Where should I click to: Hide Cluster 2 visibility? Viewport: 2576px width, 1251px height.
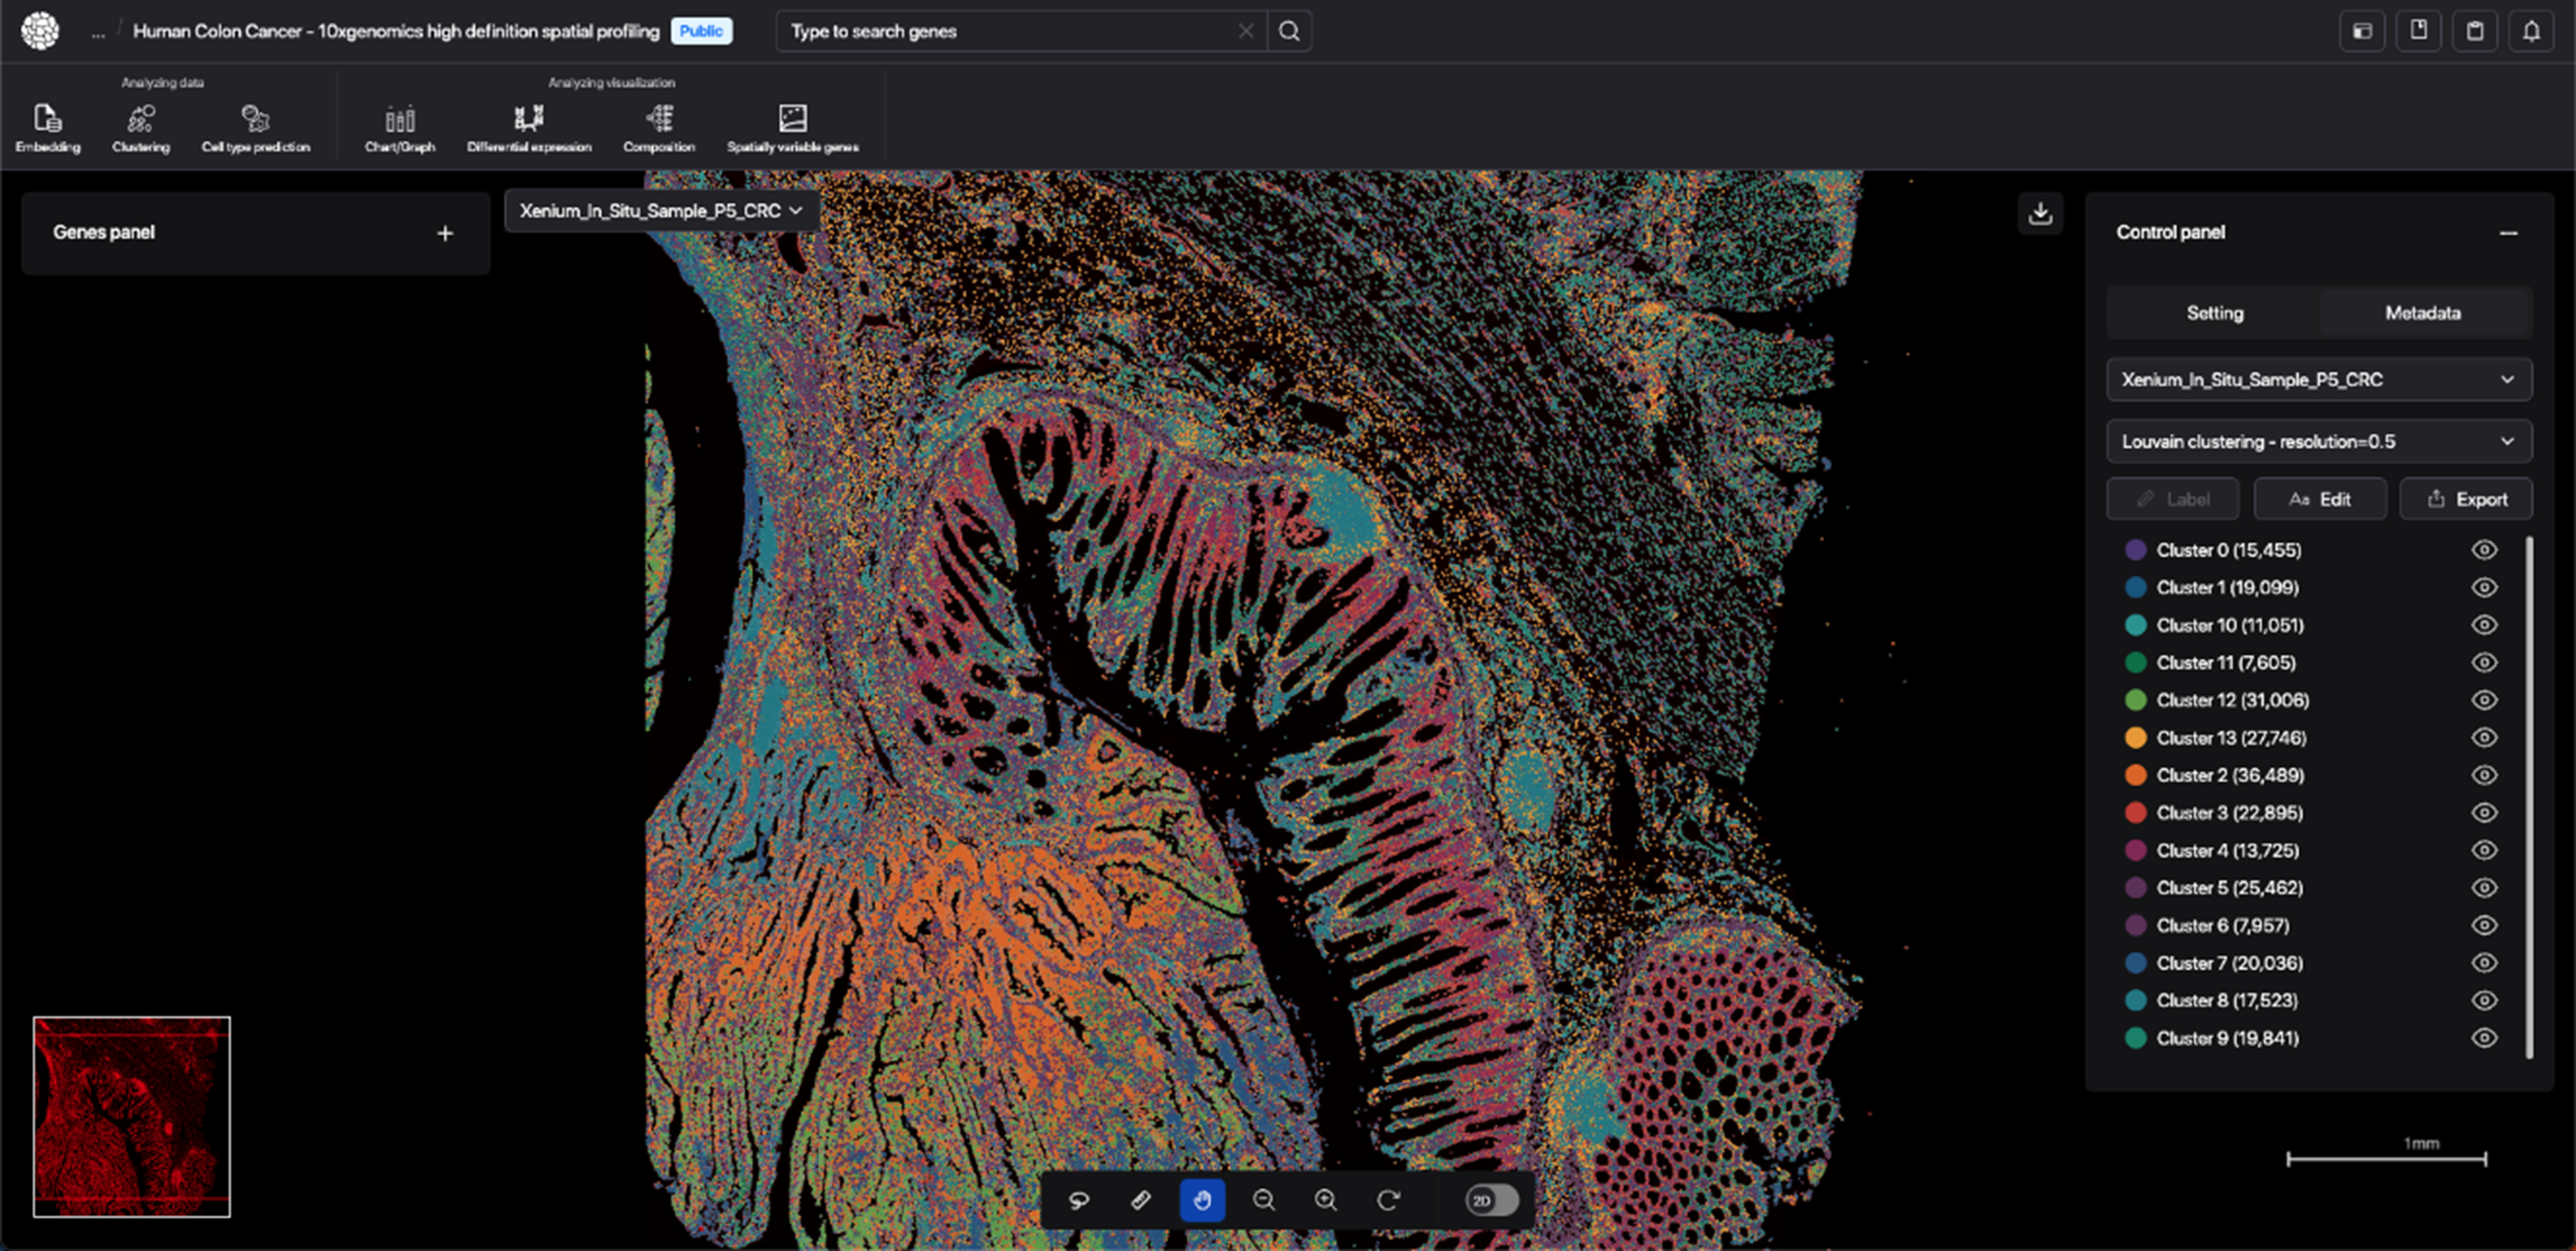click(x=2484, y=775)
